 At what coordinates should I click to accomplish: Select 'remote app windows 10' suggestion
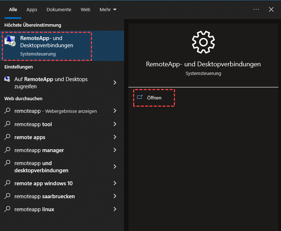point(43,183)
